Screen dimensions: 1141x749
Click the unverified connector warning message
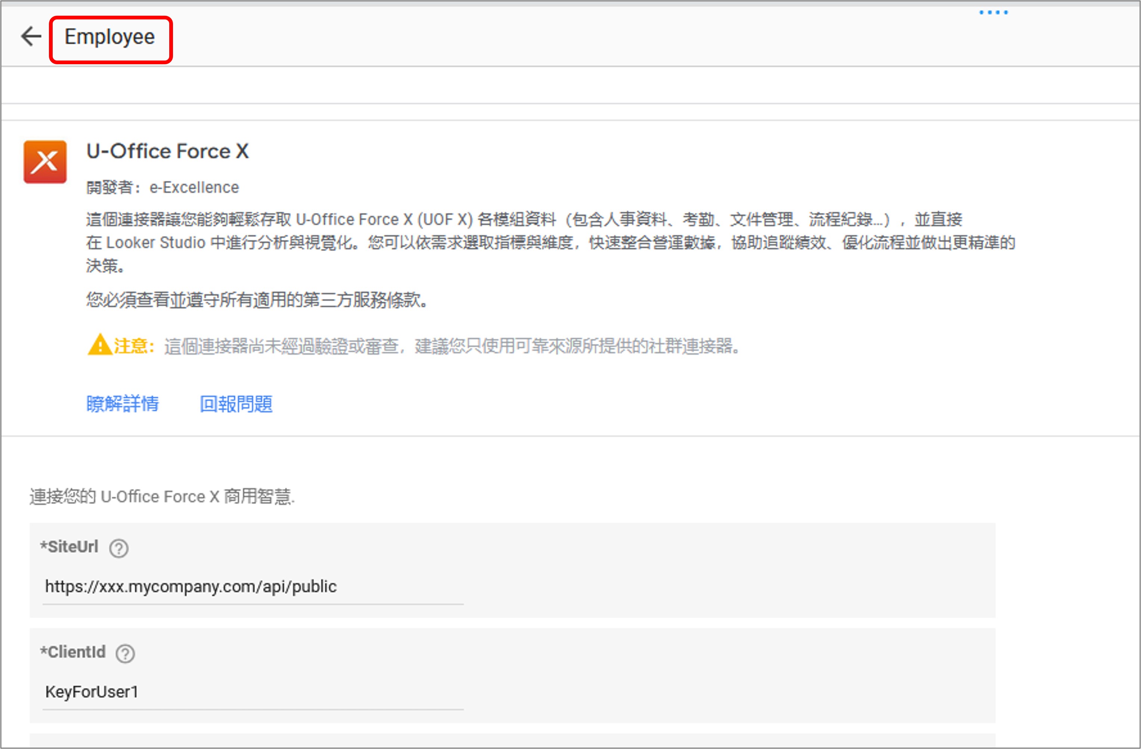point(452,346)
